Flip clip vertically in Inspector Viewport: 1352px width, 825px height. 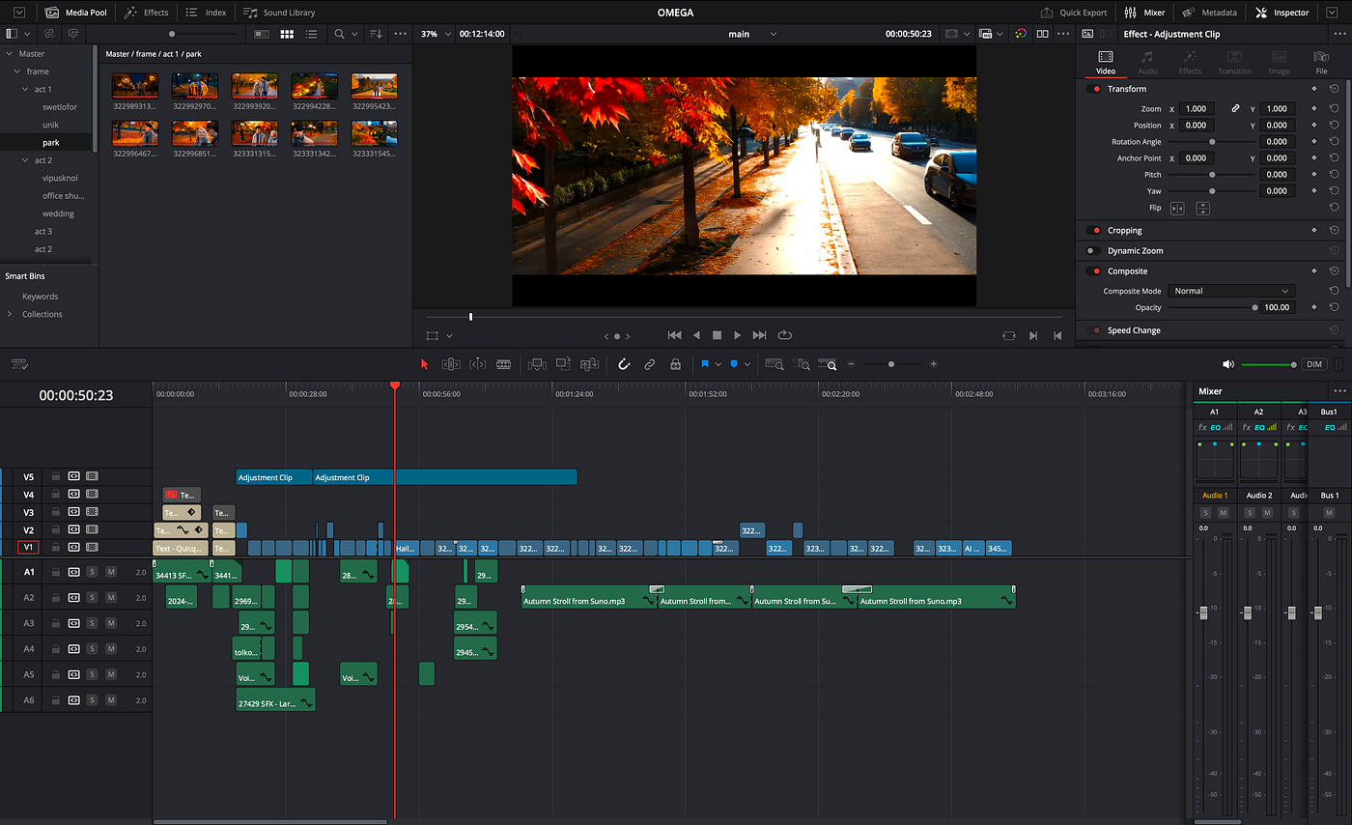click(x=1202, y=208)
